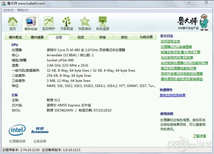Select the 硬件检测 hardware detection icon
Image resolution: width=214 pixels, height=154 pixels.
[x=31, y=23]
